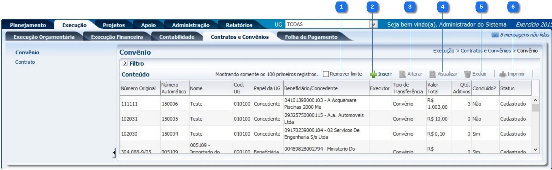Open Contrato in the left sidebar
552x170 pixels.
25,62
